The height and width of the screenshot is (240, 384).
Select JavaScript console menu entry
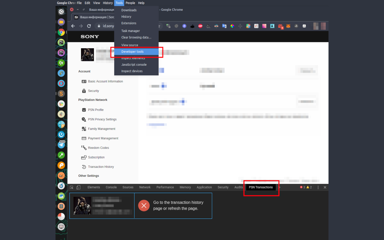point(136,64)
